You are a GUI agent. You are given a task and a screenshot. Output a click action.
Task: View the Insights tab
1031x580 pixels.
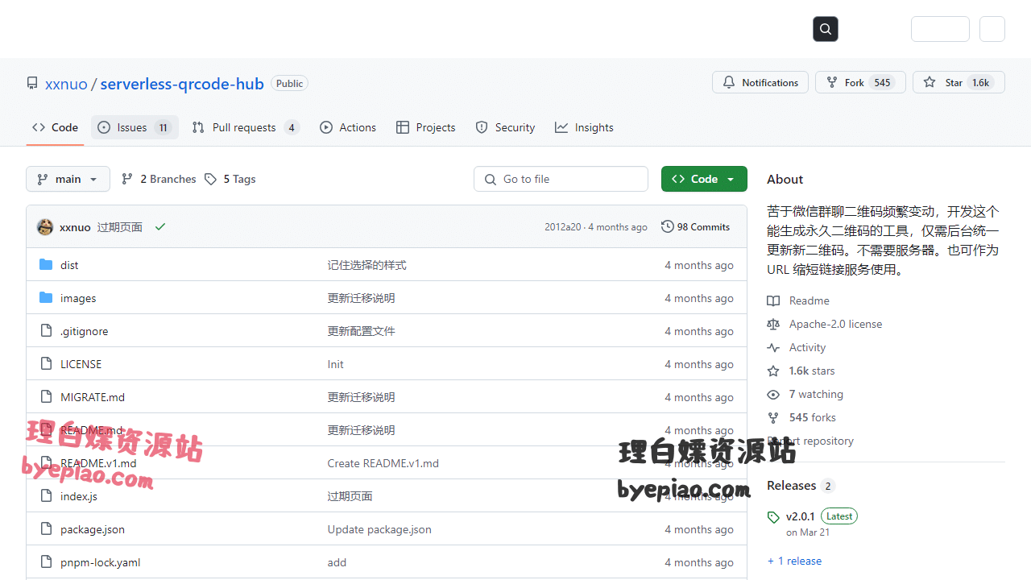584,127
